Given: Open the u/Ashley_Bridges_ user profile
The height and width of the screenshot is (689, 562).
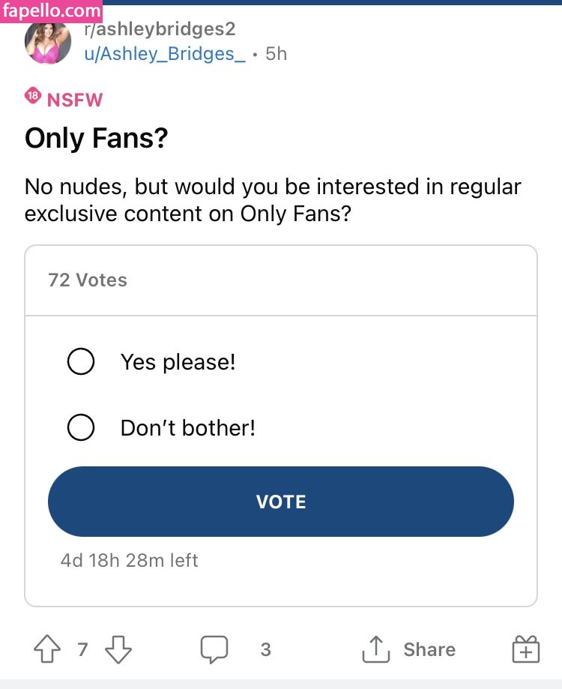Looking at the screenshot, I should point(165,54).
